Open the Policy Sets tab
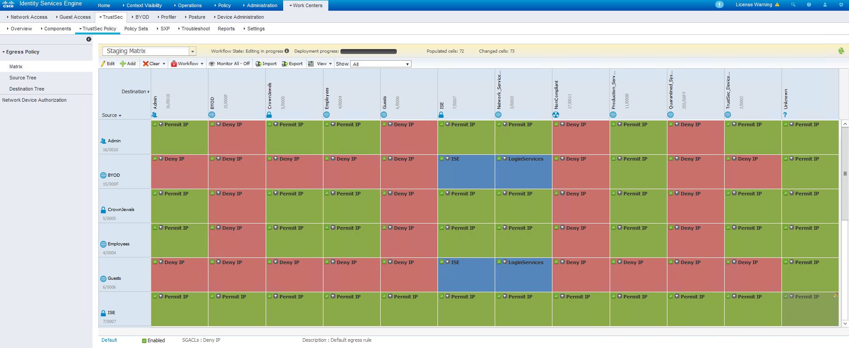This screenshot has height=348, width=849. pyautogui.click(x=136, y=29)
